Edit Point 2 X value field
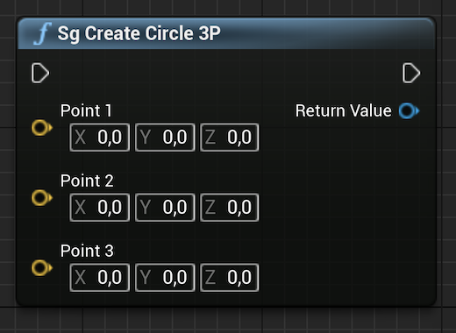The width and height of the screenshot is (456, 333). [x=100, y=208]
